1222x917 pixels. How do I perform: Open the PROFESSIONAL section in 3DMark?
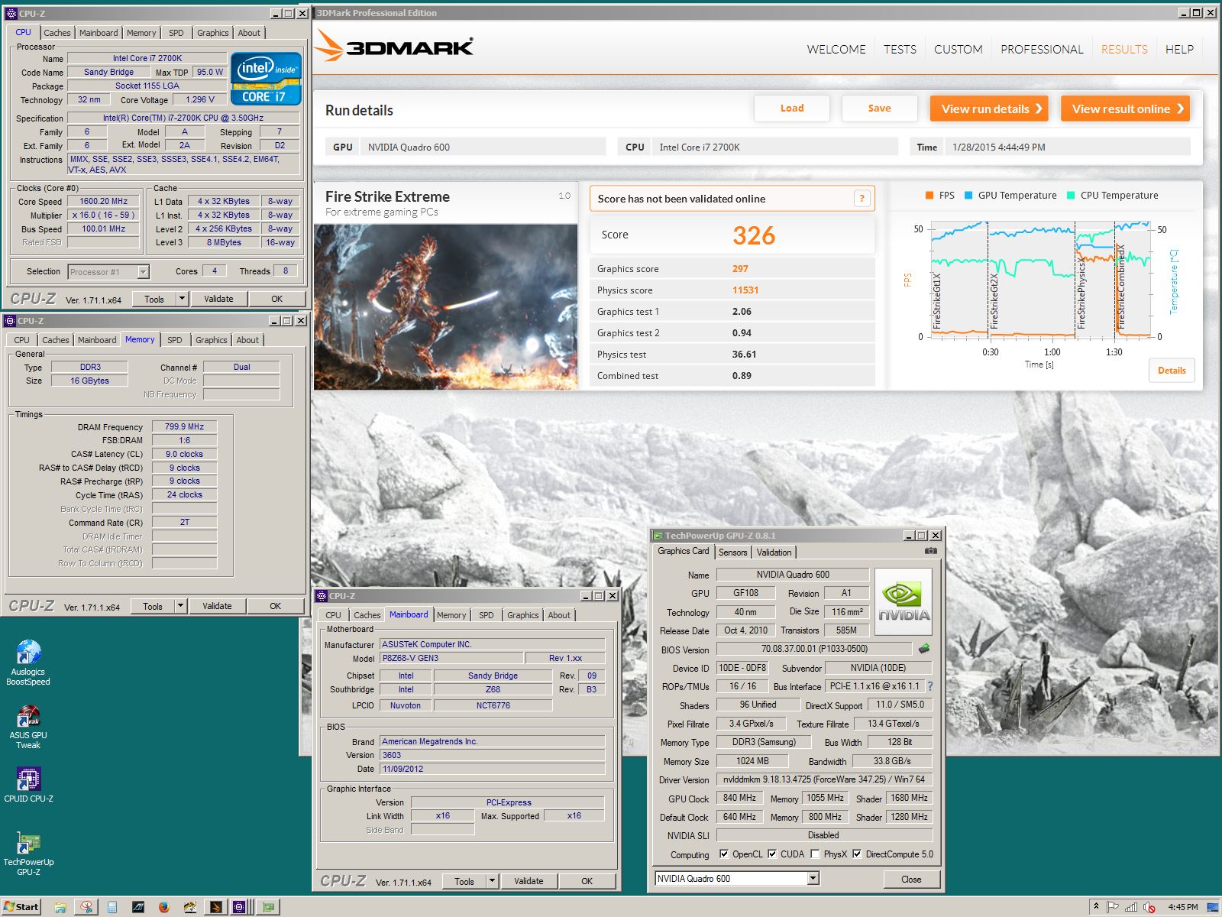(1042, 49)
